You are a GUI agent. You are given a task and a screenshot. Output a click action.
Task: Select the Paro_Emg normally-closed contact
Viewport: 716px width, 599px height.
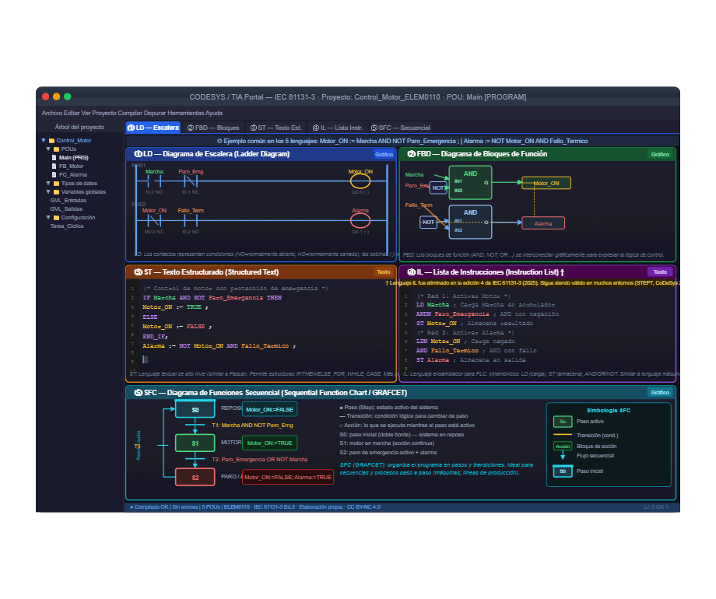(191, 181)
